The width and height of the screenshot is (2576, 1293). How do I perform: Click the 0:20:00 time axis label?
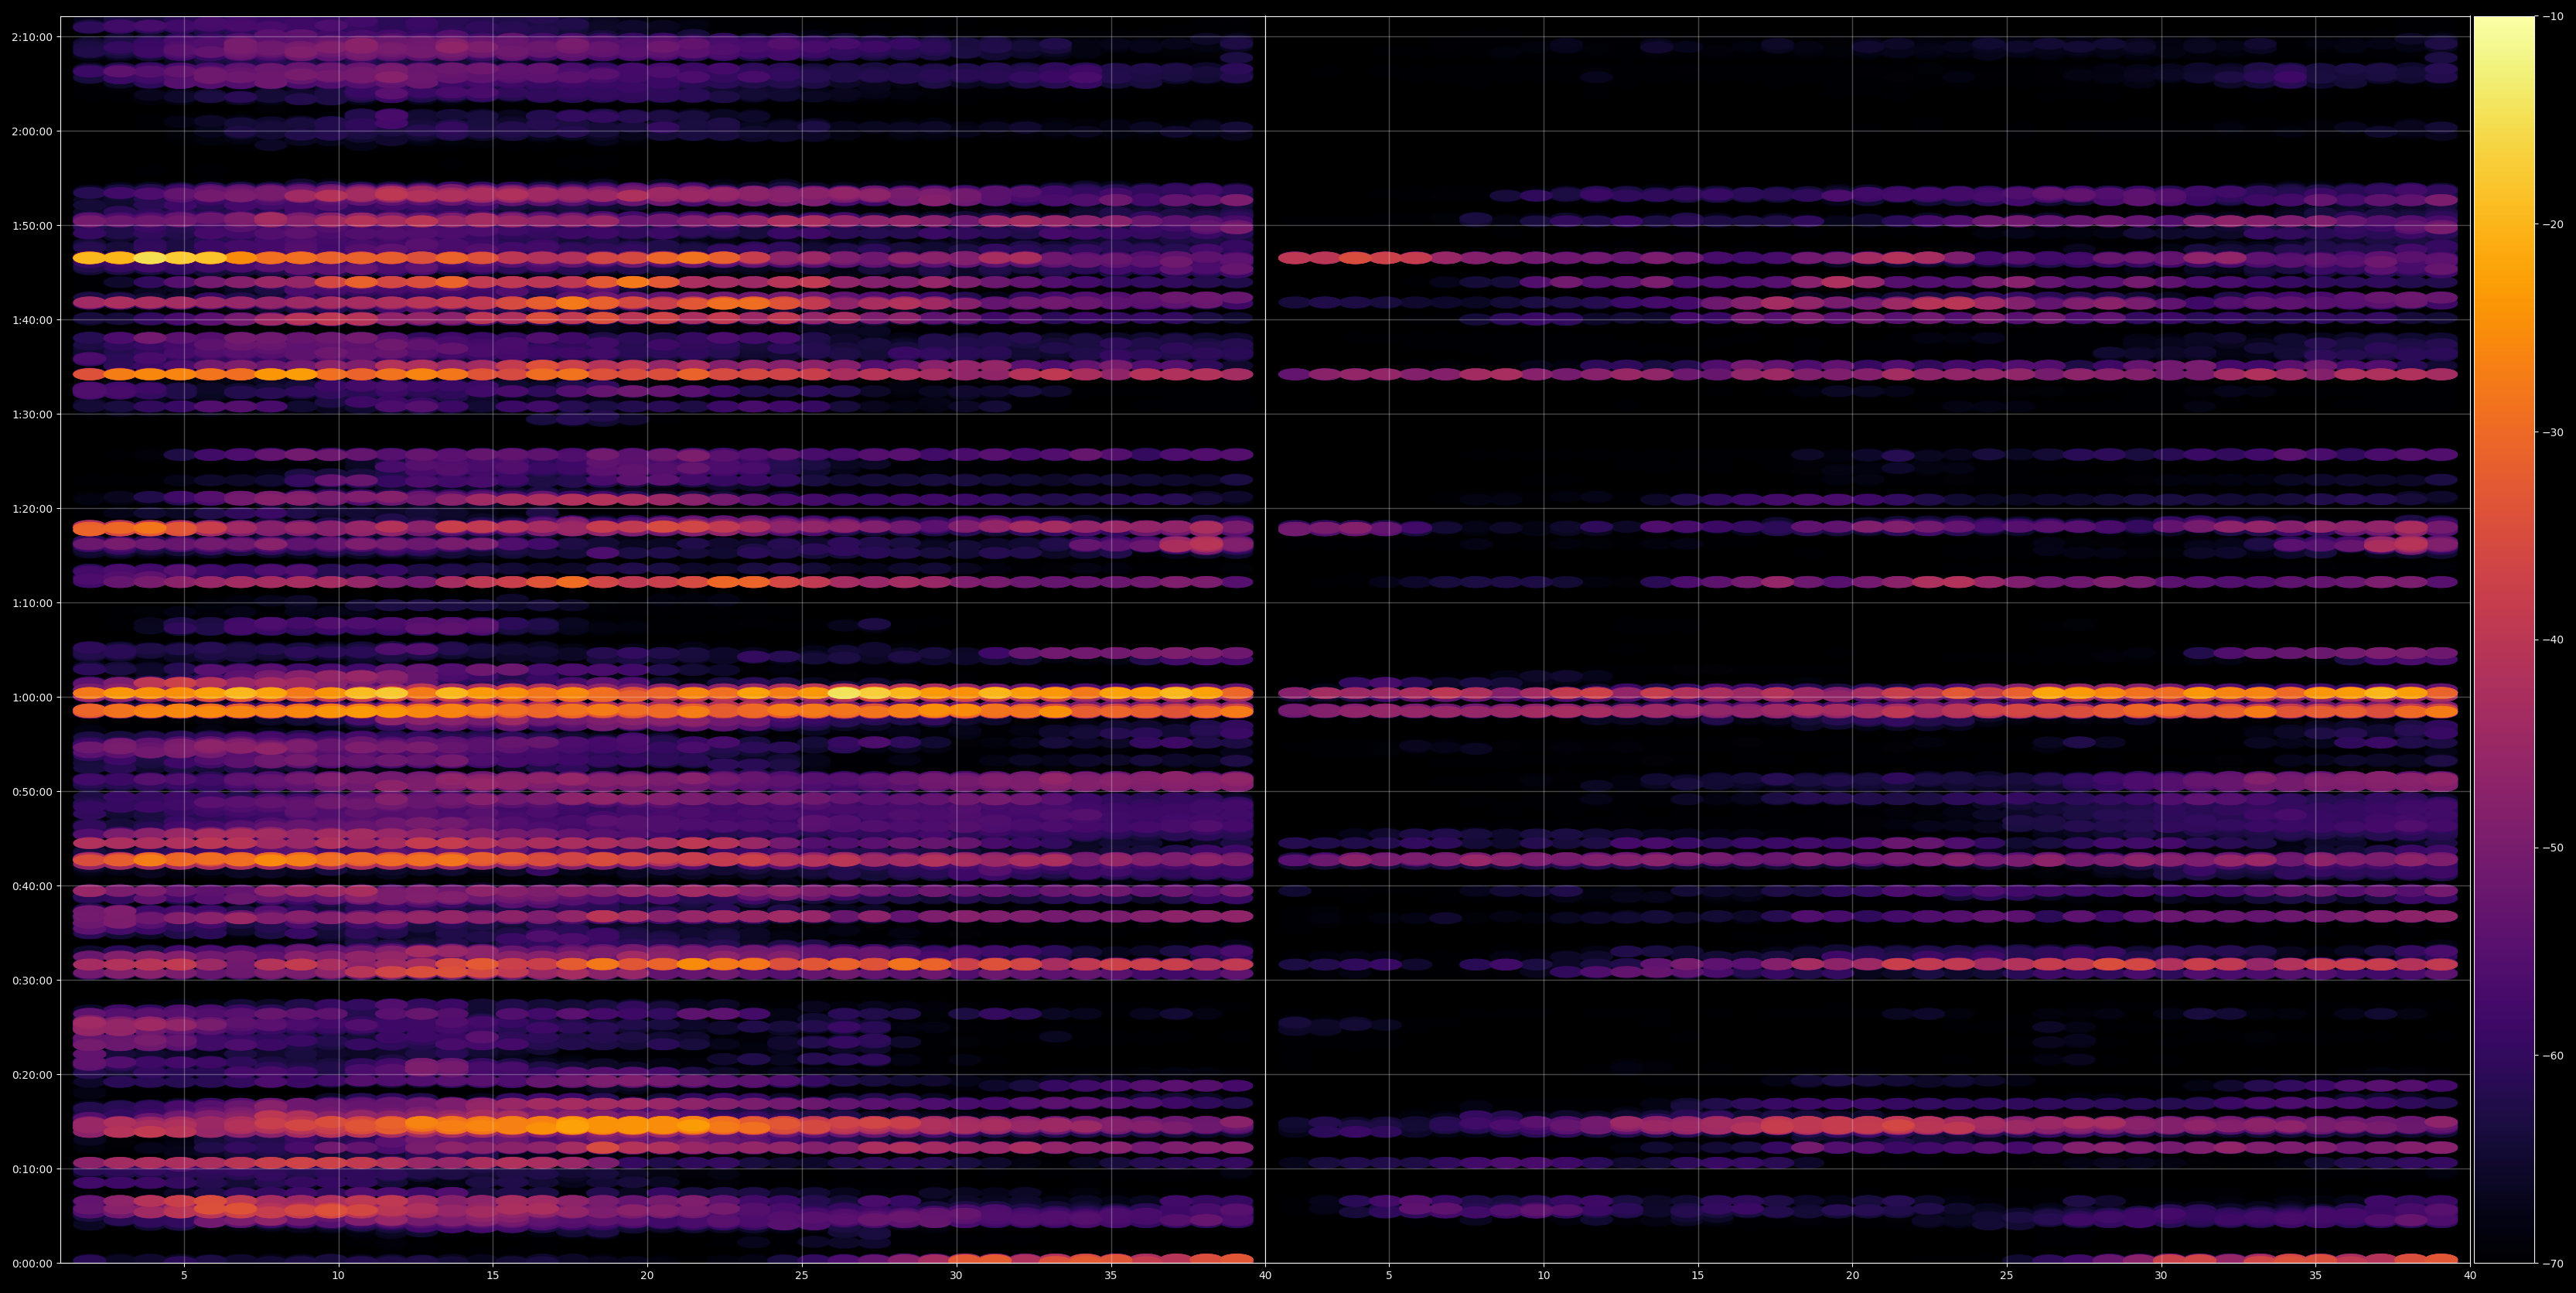point(32,1075)
